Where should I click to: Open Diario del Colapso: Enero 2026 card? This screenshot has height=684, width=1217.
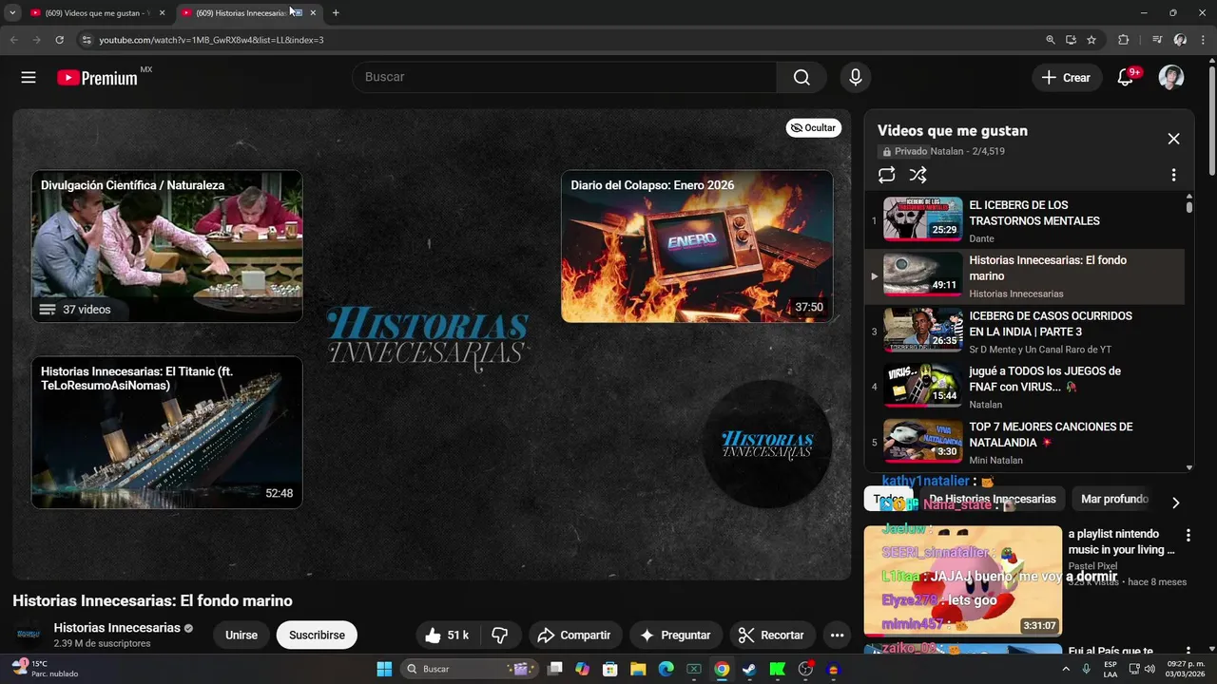click(697, 246)
